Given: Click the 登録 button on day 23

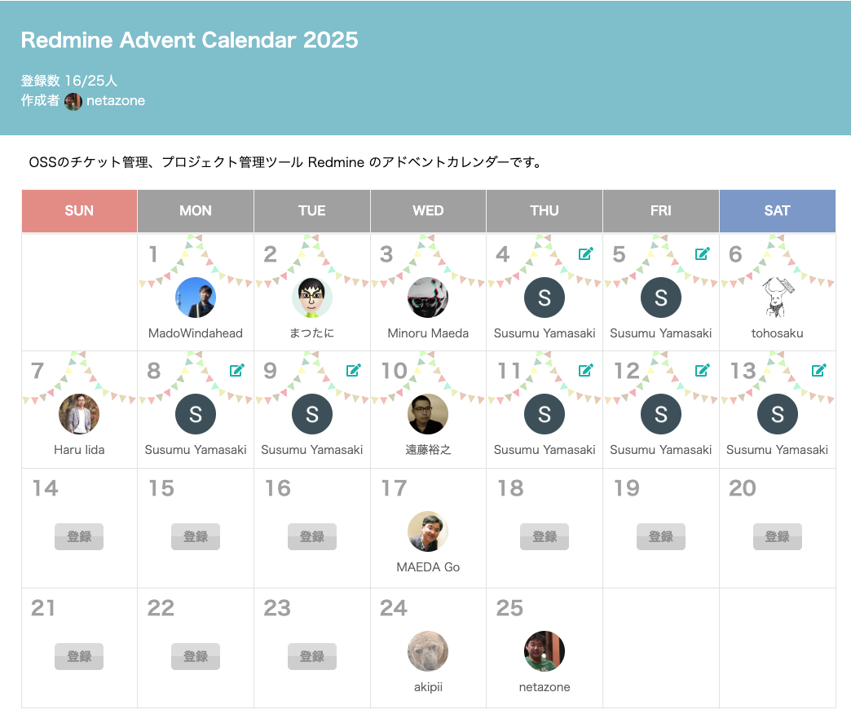Looking at the screenshot, I should tap(312, 656).
